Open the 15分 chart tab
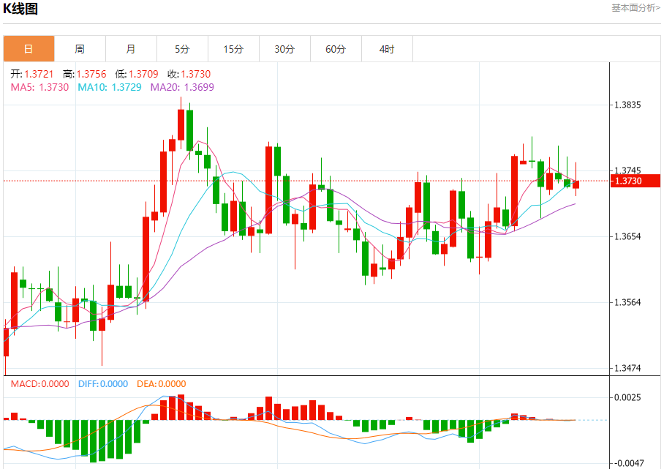The image size is (664, 469). point(234,49)
